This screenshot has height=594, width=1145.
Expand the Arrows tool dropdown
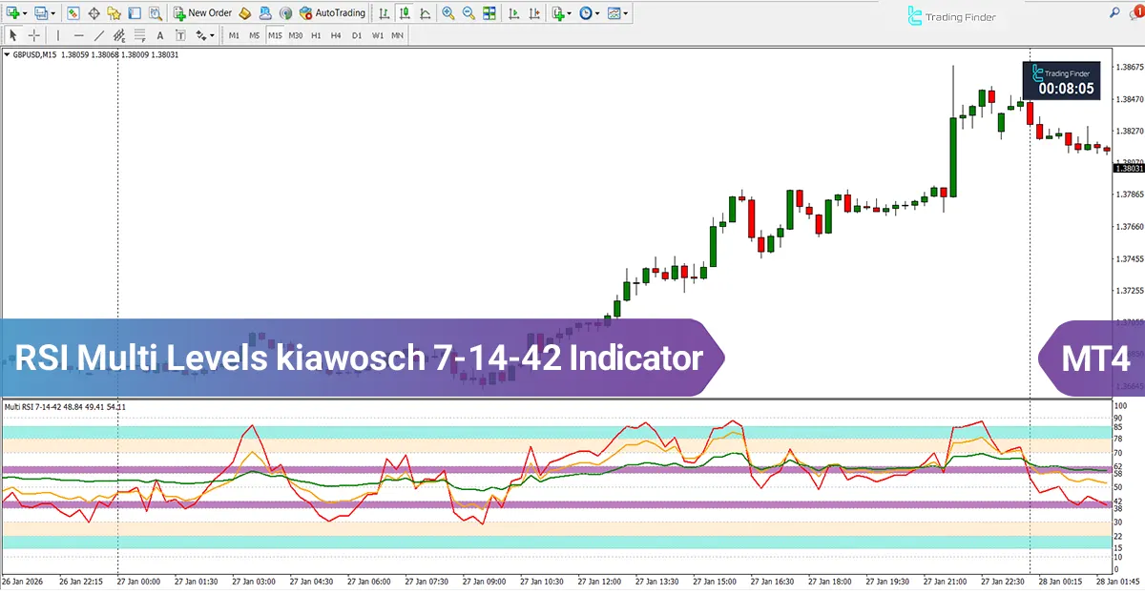coord(211,34)
